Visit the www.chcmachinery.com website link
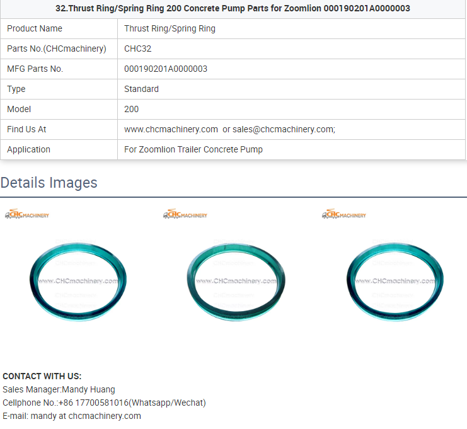The height and width of the screenshot is (429, 467). (171, 129)
